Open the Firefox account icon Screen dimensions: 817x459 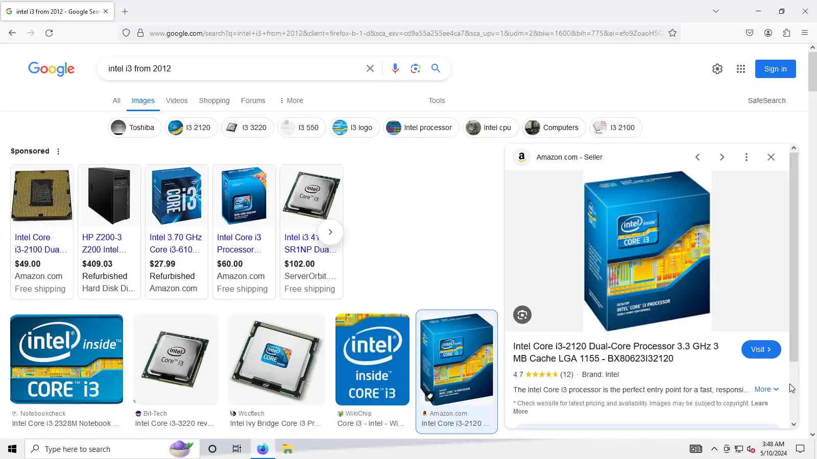point(768,33)
